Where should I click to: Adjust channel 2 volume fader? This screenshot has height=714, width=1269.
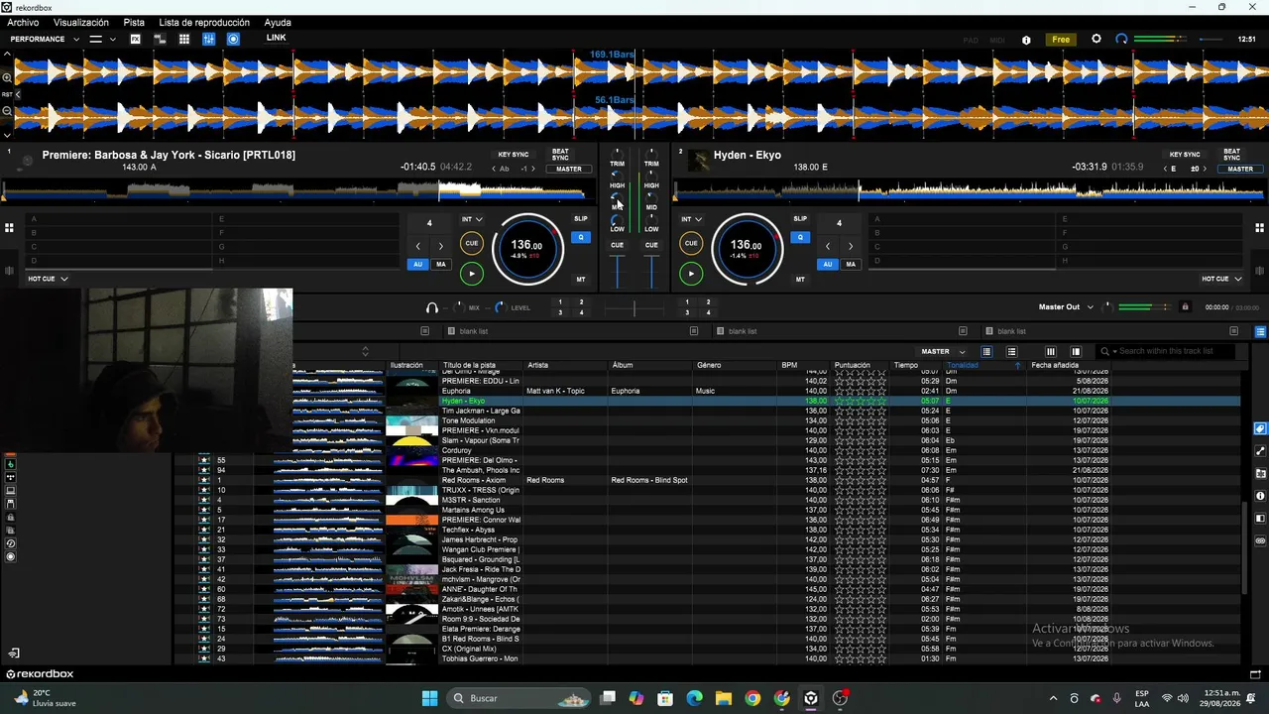tap(651, 271)
